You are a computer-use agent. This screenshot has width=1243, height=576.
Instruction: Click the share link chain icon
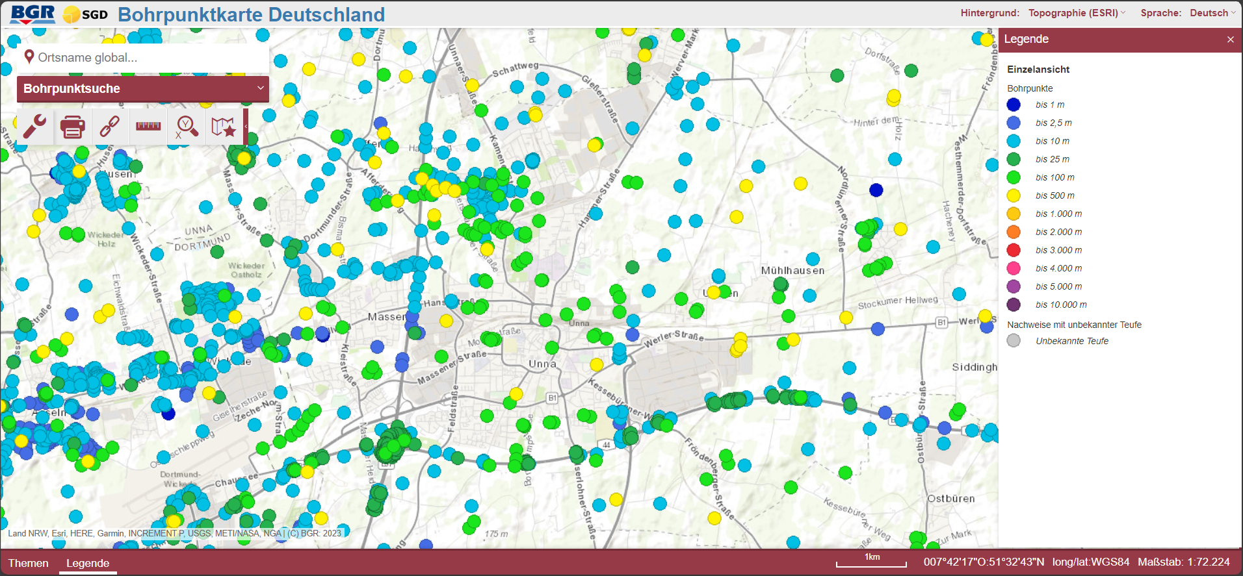tap(110, 127)
